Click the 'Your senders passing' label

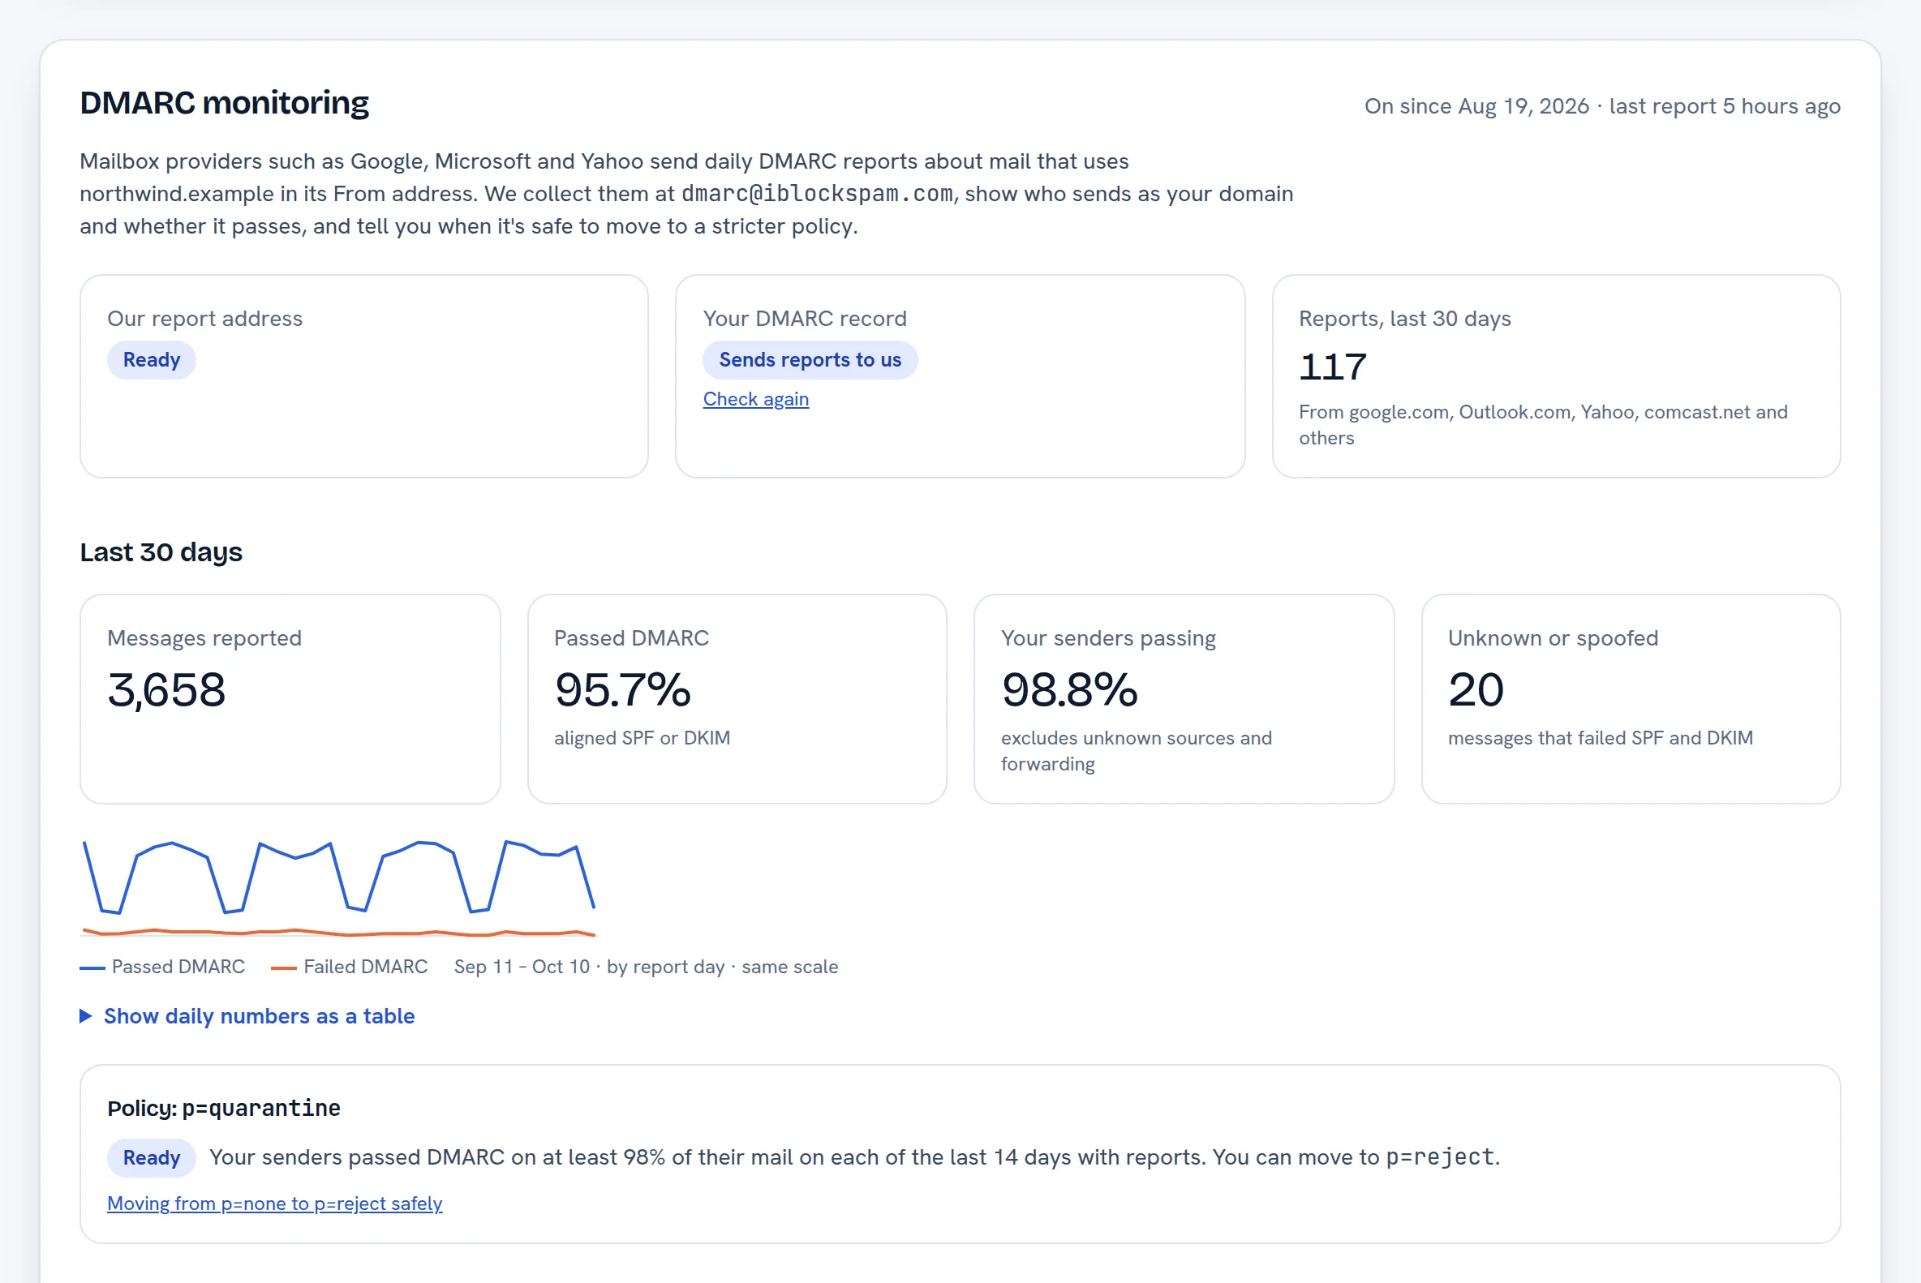point(1108,638)
